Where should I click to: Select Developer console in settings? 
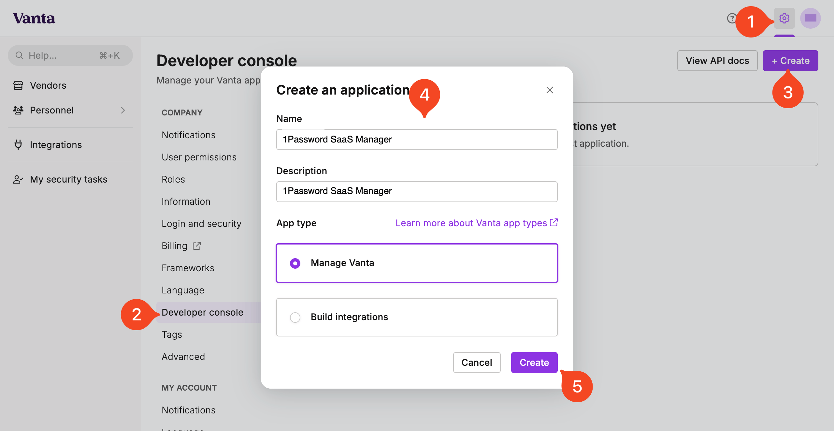[x=208, y=312]
